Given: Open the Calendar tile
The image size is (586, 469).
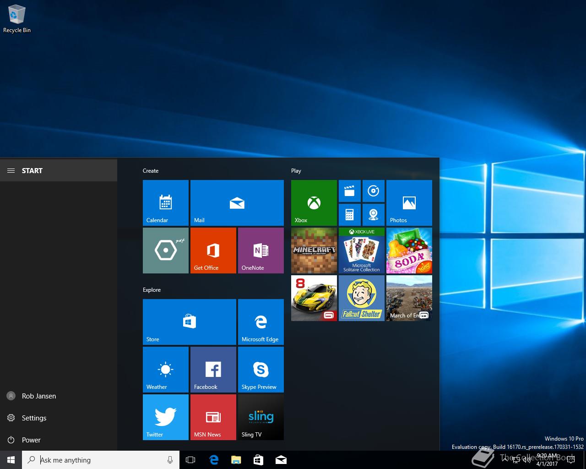Looking at the screenshot, I should tap(166, 203).
